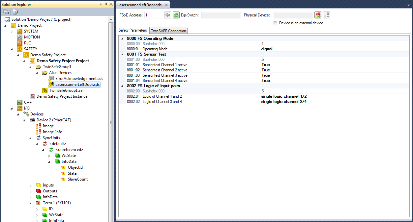Select Solution 'Demo Project' root node icon
This screenshot has width=413, height=222.
click(x=7, y=19)
